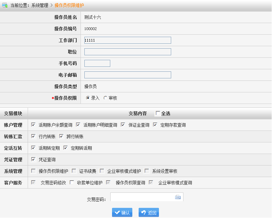Uncheck 活期账户余额查询 checkbox
This screenshot has height=218, width=272.
click(x=33, y=125)
